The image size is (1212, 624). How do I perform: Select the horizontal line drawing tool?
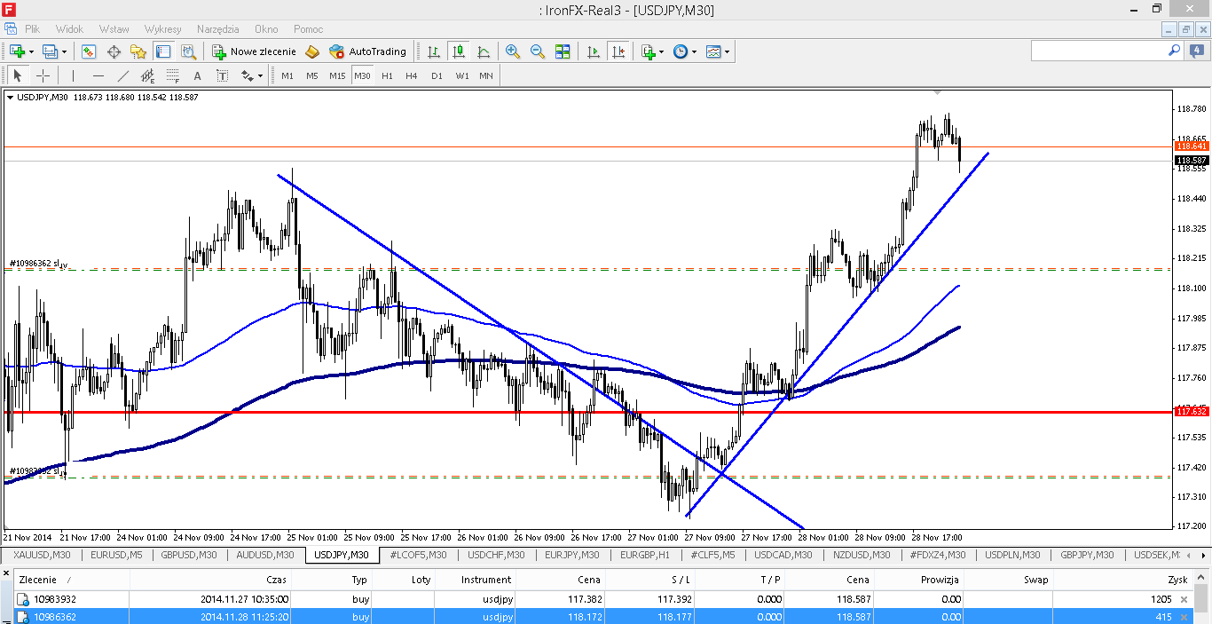[x=98, y=75]
